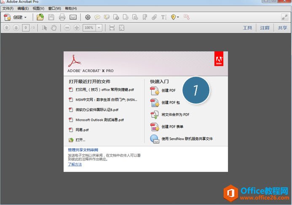292x205 pixels.
Task: Open the 视图(V) menu
Action: point(38,8)
